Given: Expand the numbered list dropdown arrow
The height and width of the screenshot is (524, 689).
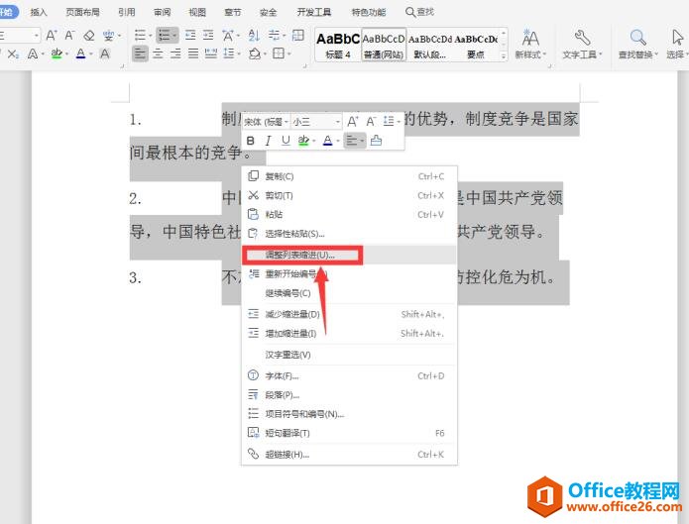Looking at the screenshot, I should 174,36.
